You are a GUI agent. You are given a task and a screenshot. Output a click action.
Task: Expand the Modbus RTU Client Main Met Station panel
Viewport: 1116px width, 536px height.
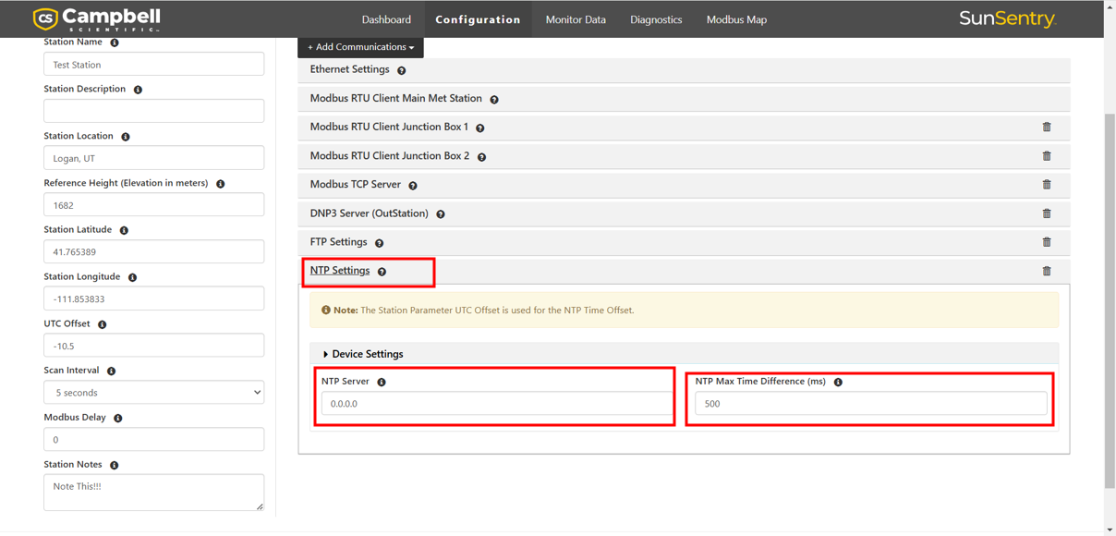click(x=395, y=98)
